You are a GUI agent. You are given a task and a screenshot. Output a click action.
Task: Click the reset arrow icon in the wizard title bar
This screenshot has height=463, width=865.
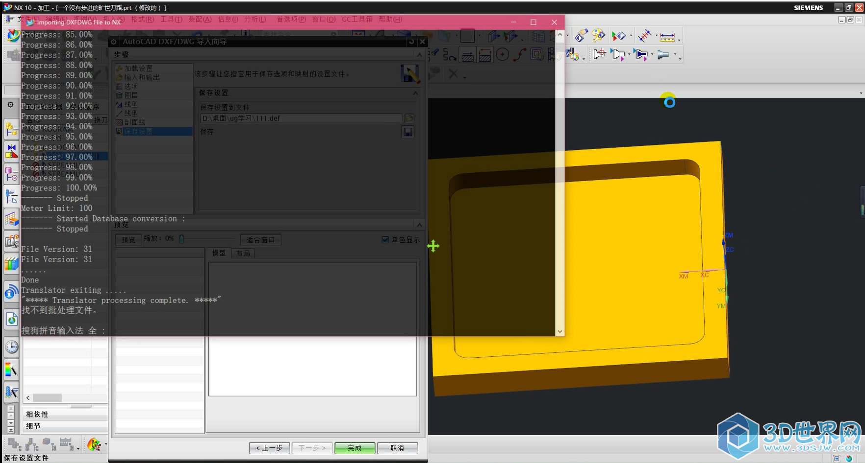pos(411,42)
